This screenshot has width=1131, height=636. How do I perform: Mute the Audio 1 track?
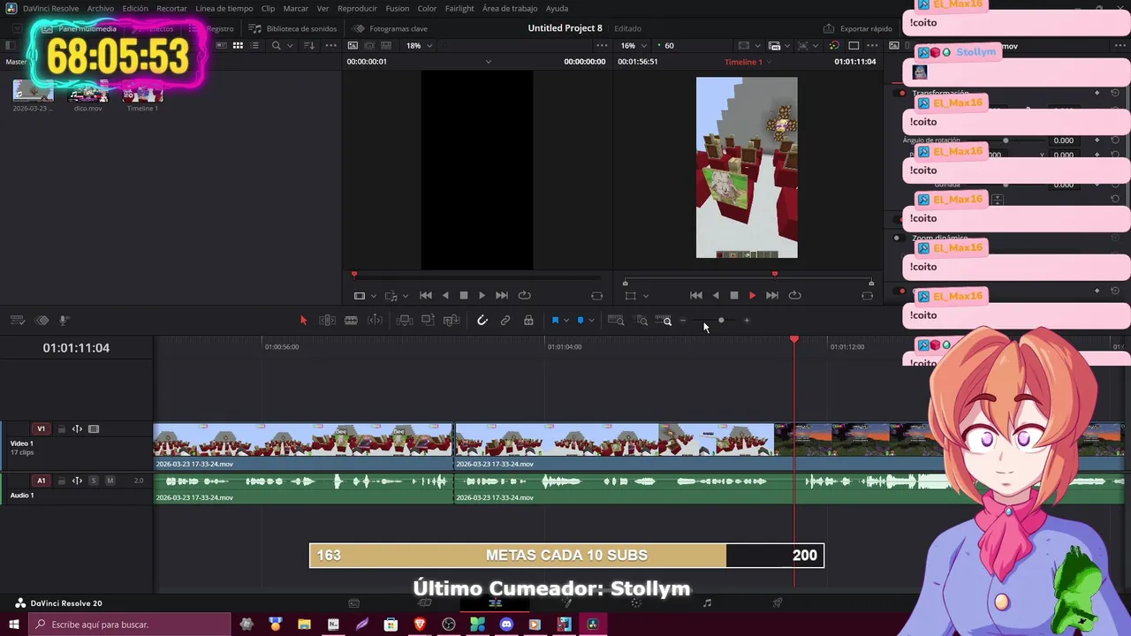[x=110, y=481]
